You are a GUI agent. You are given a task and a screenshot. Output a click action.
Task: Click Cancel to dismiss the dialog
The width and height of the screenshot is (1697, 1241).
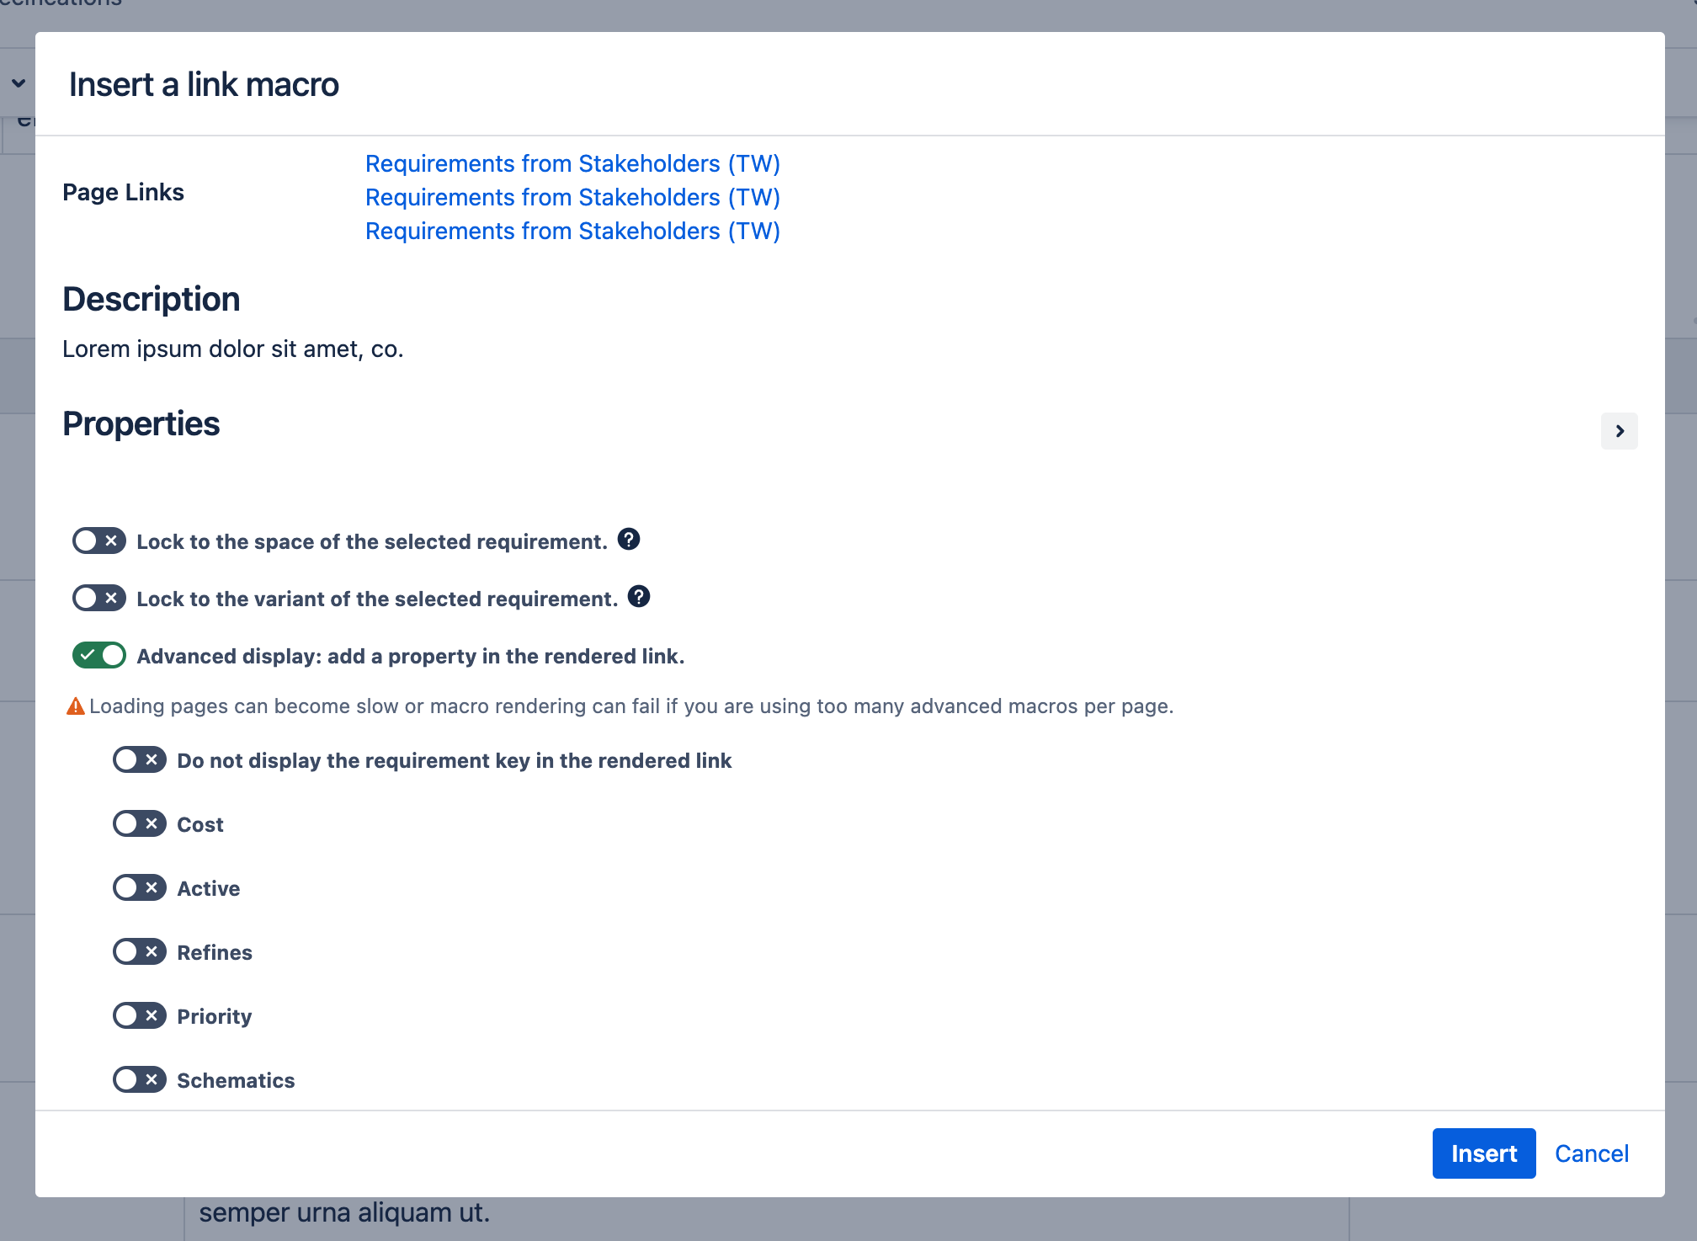pos(1591,1153)
